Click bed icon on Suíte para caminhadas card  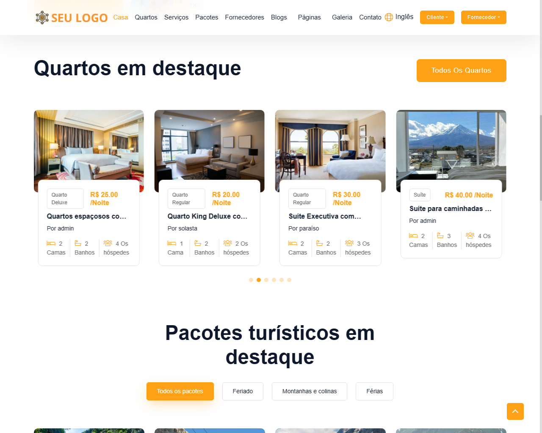(413, 236)
